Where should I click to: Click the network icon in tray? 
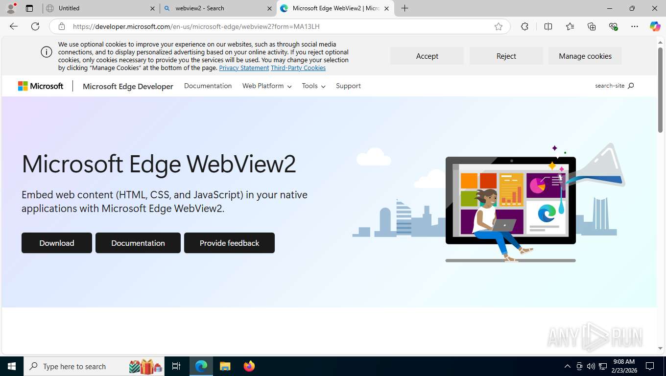pyautogui.click(x=603, y=366)
